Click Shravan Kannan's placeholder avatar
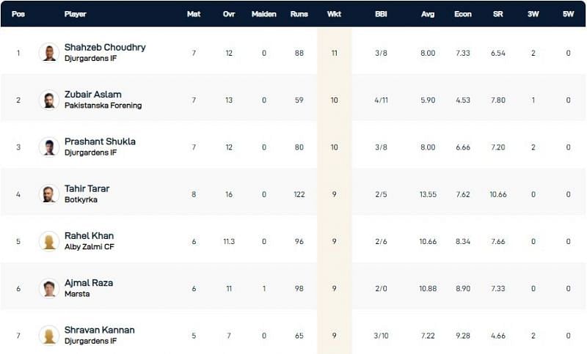This screenshot has height=354, width=587. (49, 335)
